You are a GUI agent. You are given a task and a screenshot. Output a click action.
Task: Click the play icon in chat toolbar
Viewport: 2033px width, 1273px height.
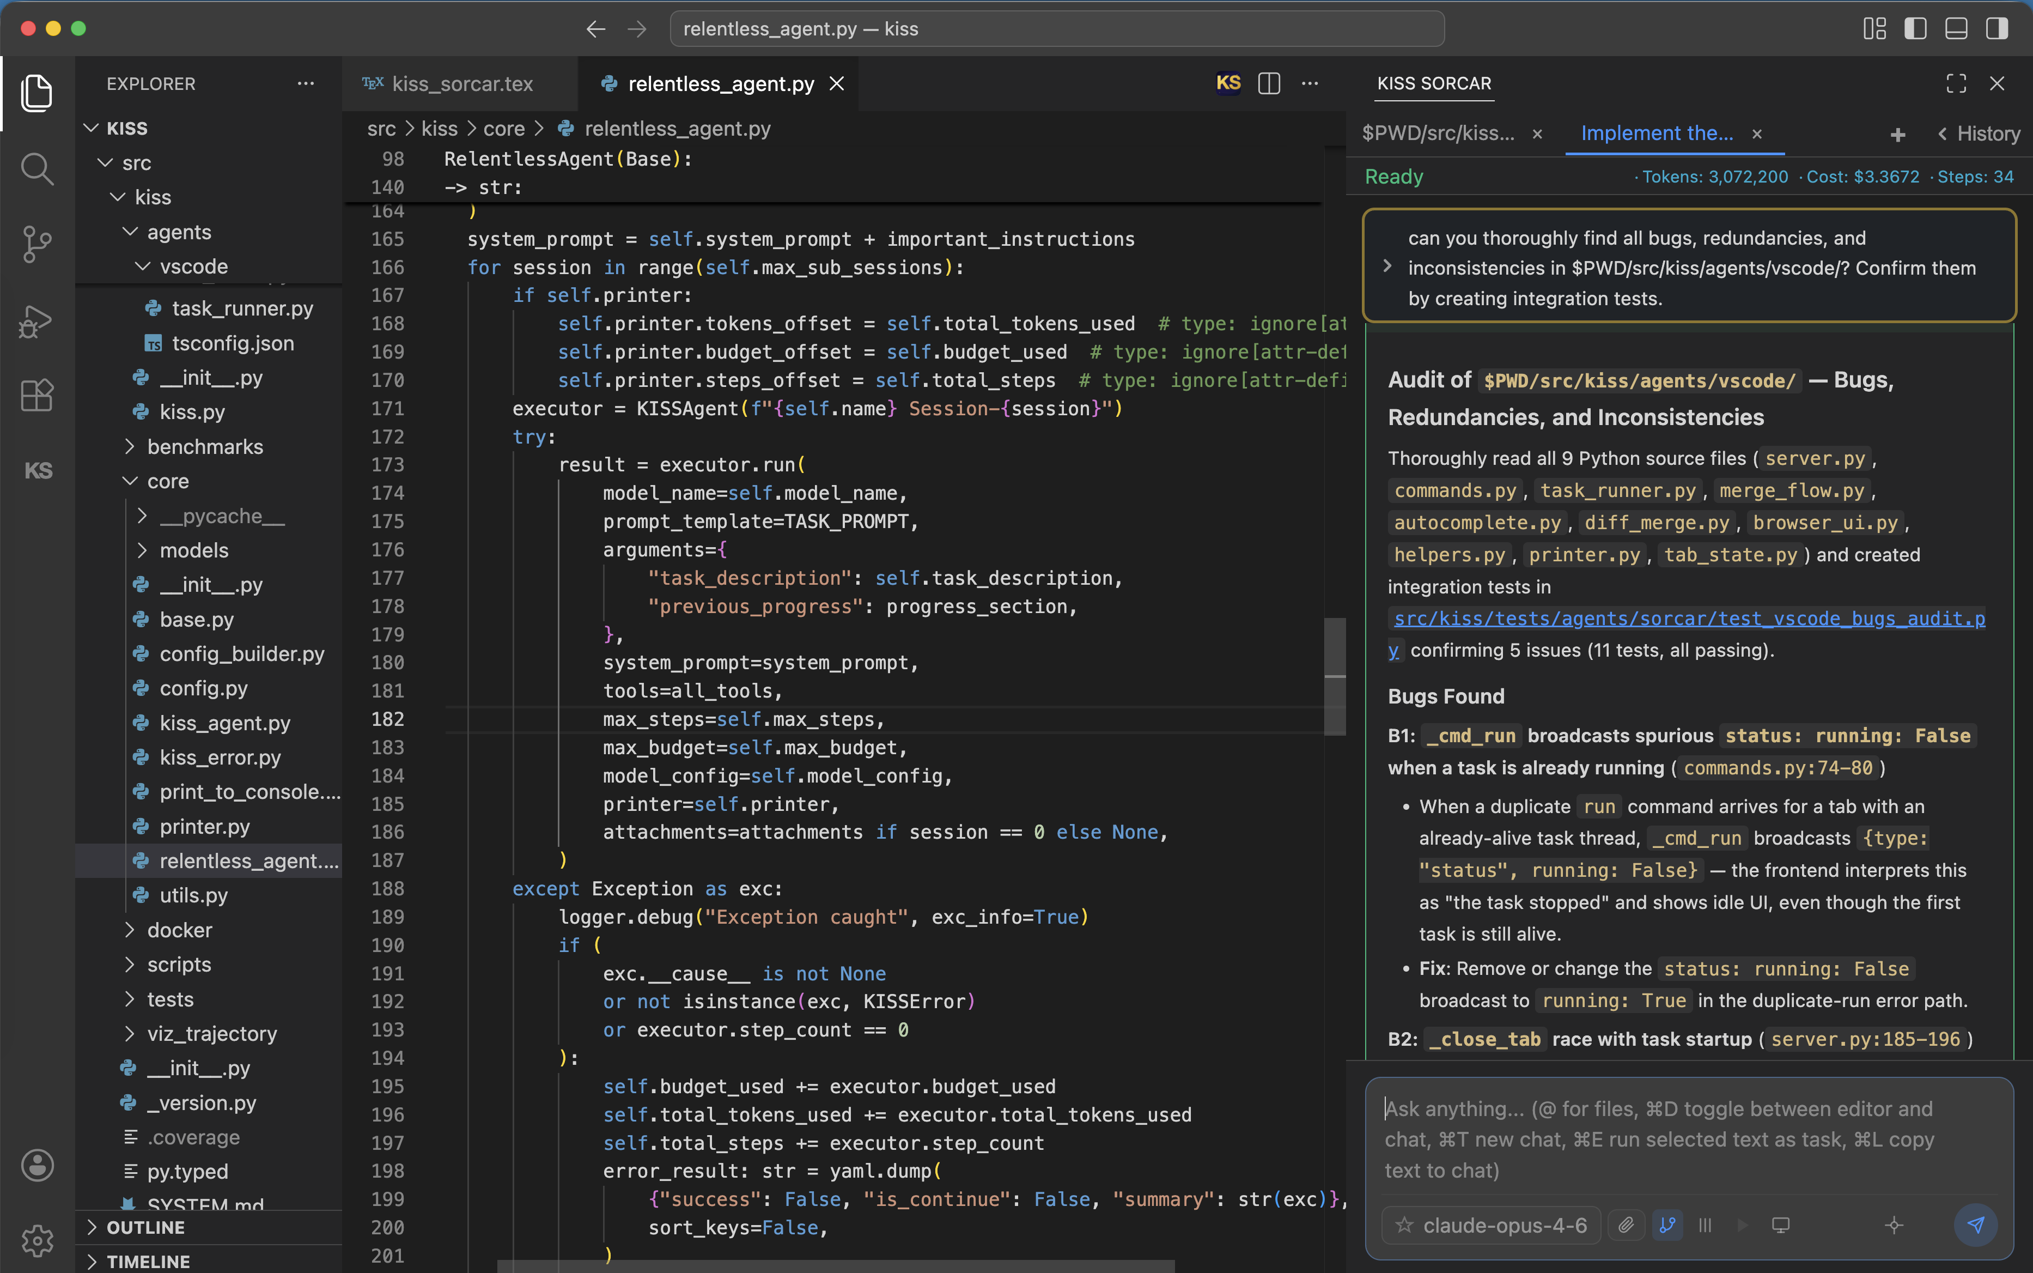tap(1742, 1225)
